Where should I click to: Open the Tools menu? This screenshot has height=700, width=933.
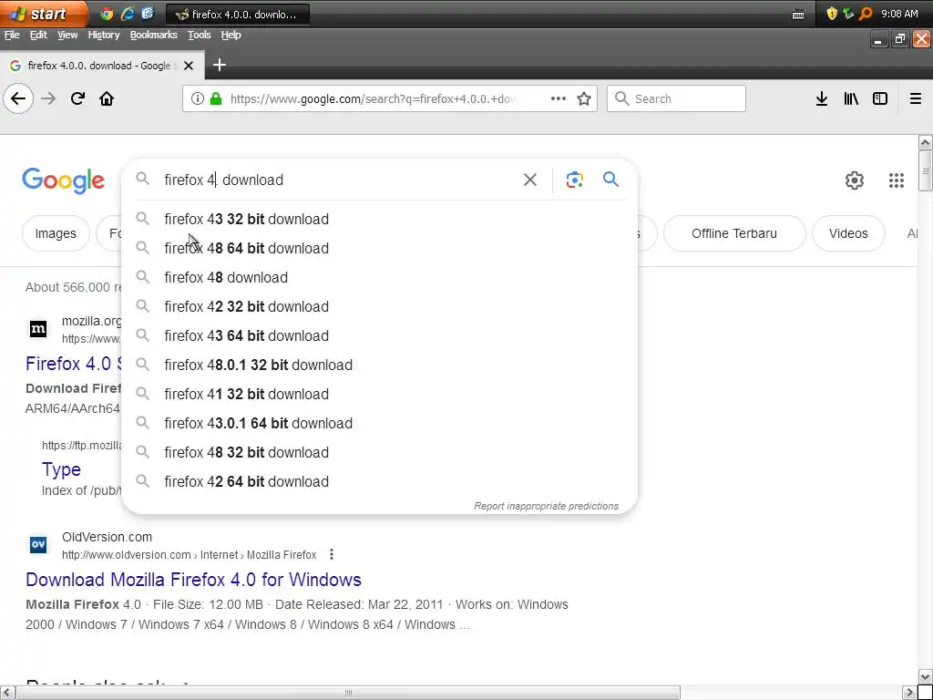click(200, 36)
